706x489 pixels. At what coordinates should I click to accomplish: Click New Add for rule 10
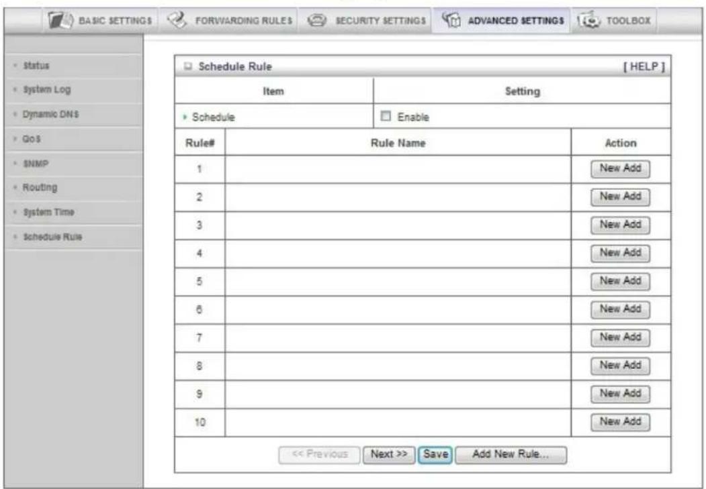pos(621,422)
